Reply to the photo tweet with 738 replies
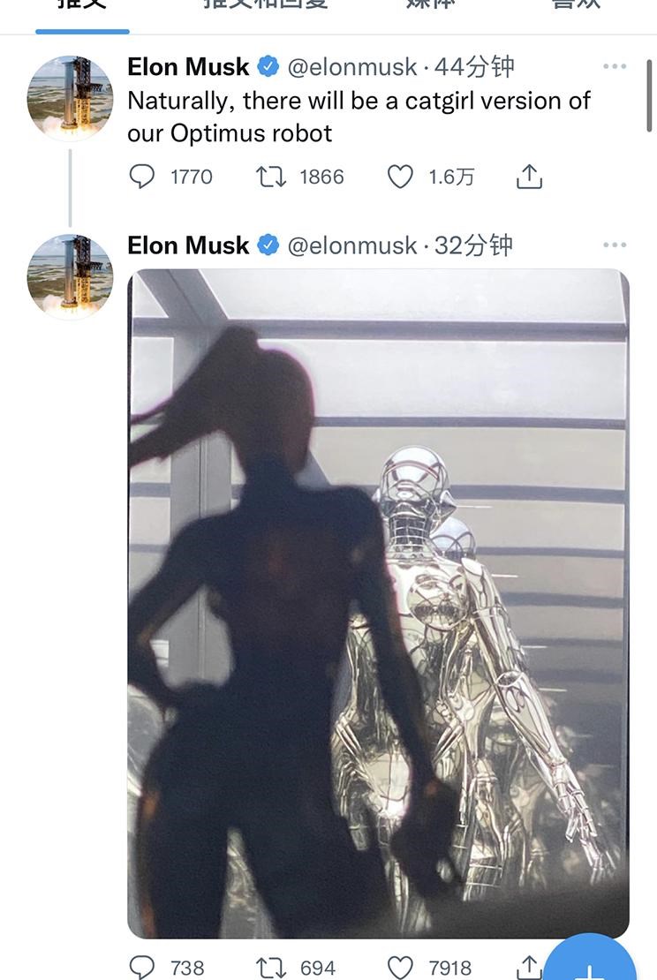 (142, 968)
